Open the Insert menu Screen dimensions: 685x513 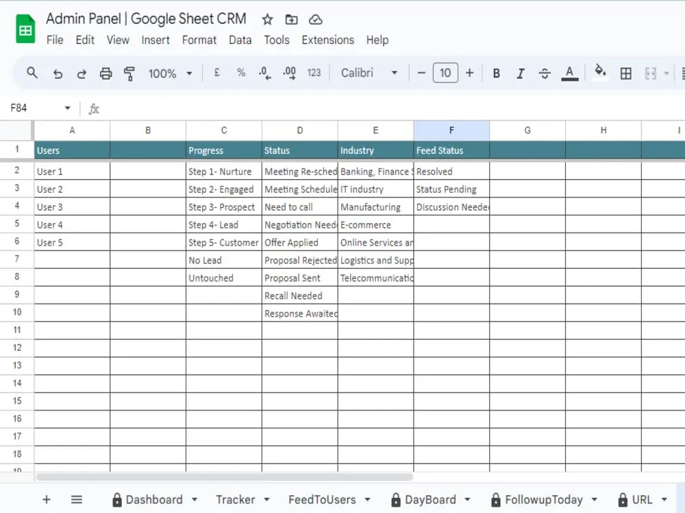coord(155,40)
